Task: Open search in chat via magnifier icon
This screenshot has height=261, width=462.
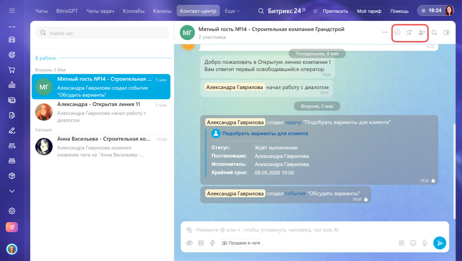Action: coord(434,32)
